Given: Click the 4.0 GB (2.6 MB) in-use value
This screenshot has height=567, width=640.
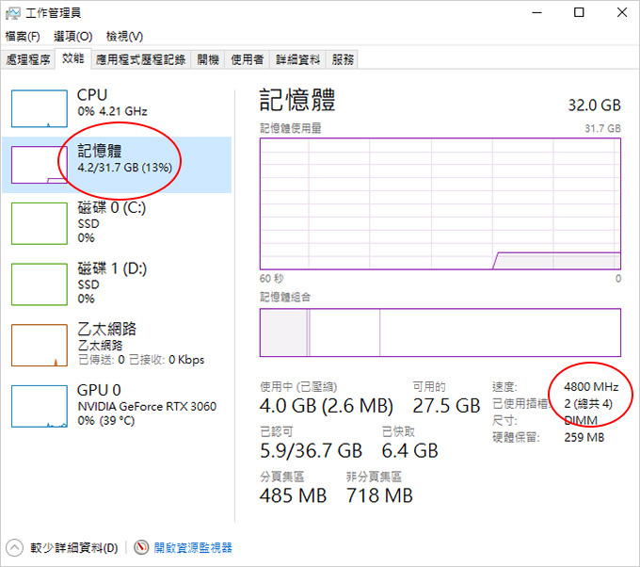Looking at the screenshot, I should tap(327, 406).
